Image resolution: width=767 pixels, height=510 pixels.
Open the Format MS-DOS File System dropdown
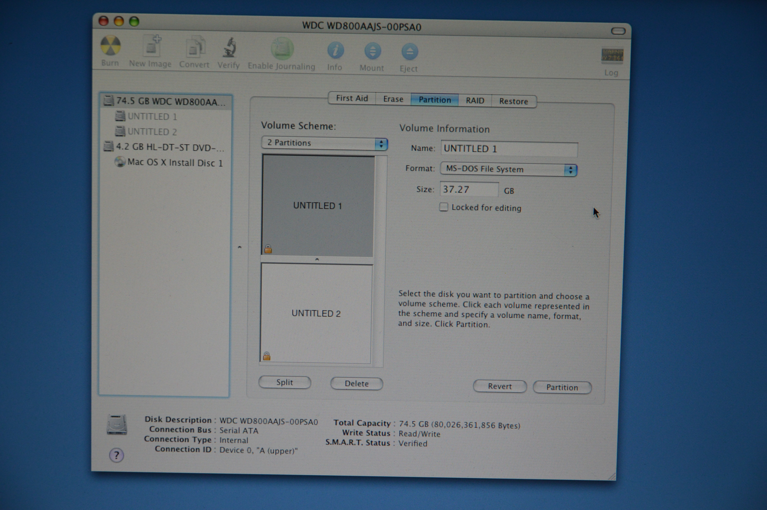click(509, 169)
